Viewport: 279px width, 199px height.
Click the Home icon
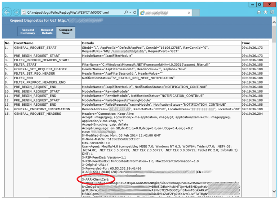(x=259, y=12)
